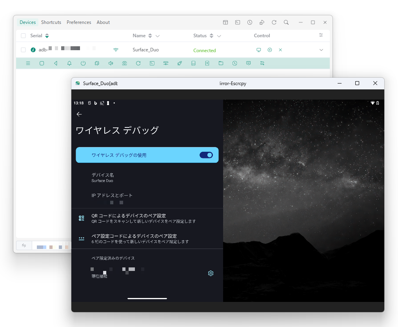The image size is (398, 327).
Task: Tick the select-all checkbox next to Serial
Action: (x=24, y=36)
